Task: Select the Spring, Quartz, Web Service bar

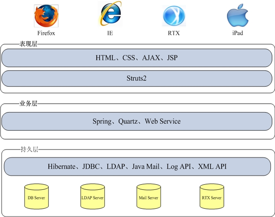Action: click(x=137, y=121)
